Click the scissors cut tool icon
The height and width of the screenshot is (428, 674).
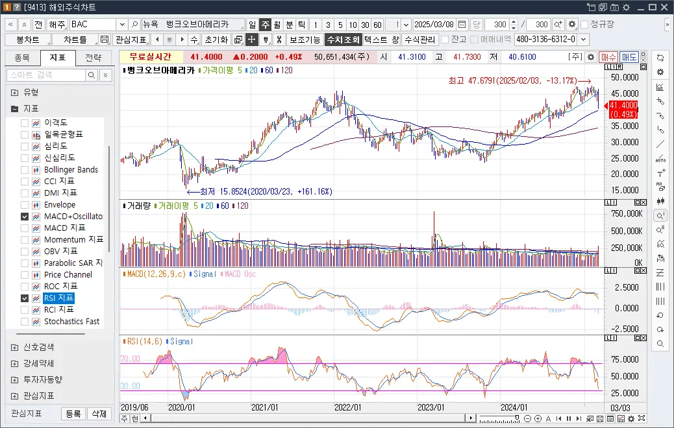pos(279,40)
